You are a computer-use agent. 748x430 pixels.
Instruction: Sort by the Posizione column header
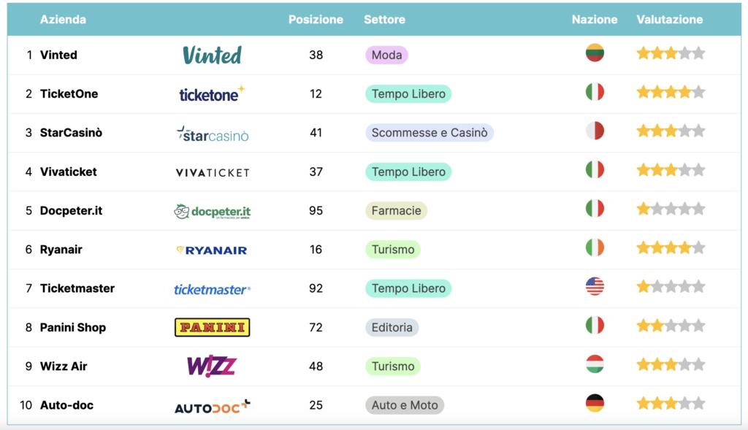coord(316,20)
